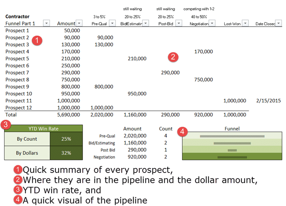Select the Prospect 10 row label

(x=19, y=94)
